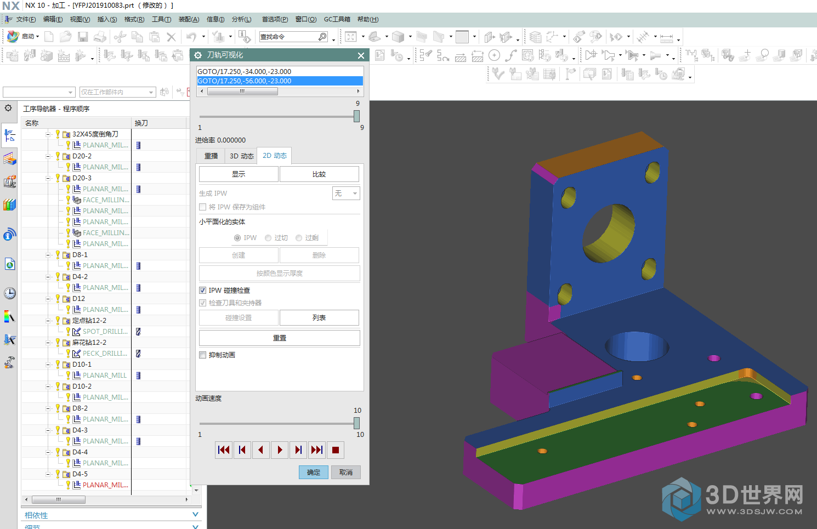The width and height of the screenshot is (817, 529).
Task: Collapse the 定点钻12-2 tree group
Action: pyautogui.click(x=48, y=321)
